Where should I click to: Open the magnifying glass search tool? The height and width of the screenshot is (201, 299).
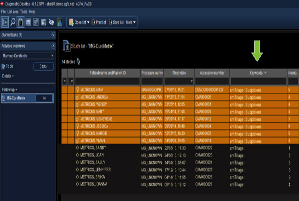coord(13,22)
